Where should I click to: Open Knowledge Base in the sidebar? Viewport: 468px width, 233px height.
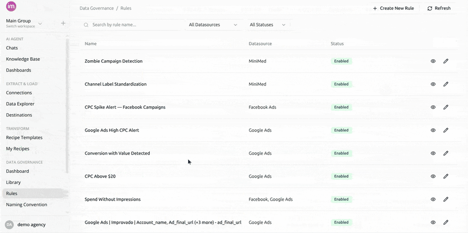(x=23, y=59)
